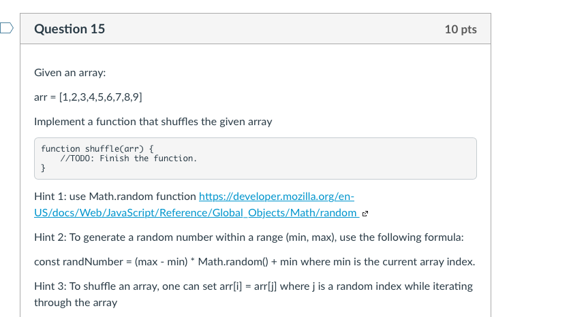Click the 'Given an array:' text
Screen dimensions: 586x317
coord(70,73)
